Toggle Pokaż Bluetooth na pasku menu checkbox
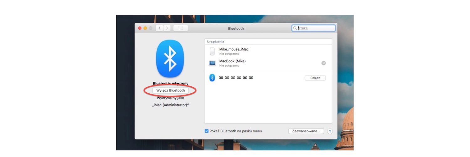The height and width of the screenshot is (157, 470). [x=206, y=131]
